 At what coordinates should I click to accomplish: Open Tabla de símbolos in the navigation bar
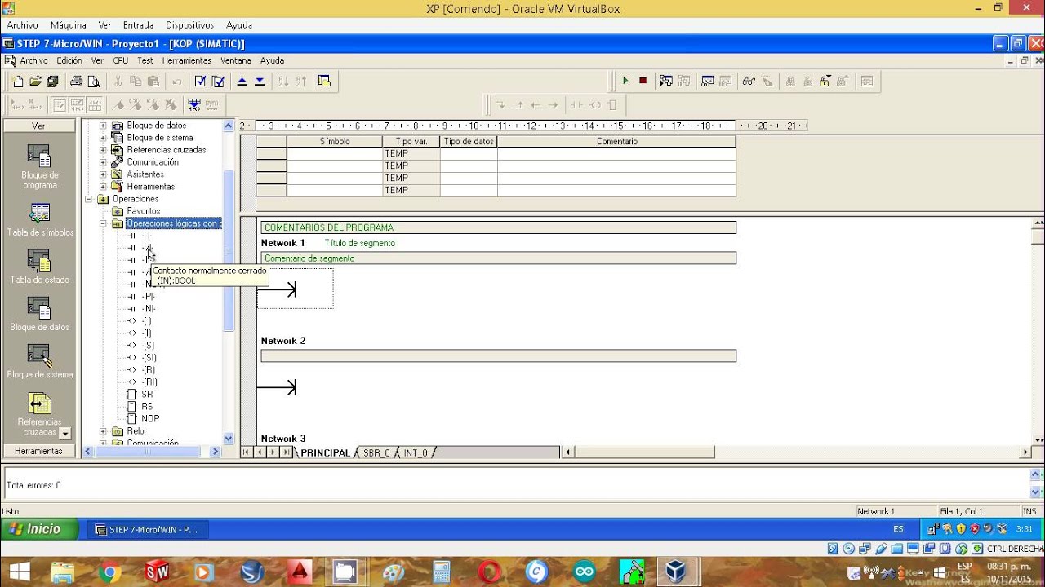39,219
